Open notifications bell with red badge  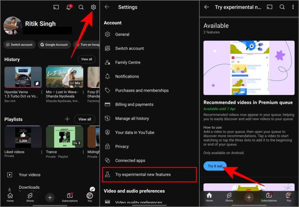click(x=69, y=7)
